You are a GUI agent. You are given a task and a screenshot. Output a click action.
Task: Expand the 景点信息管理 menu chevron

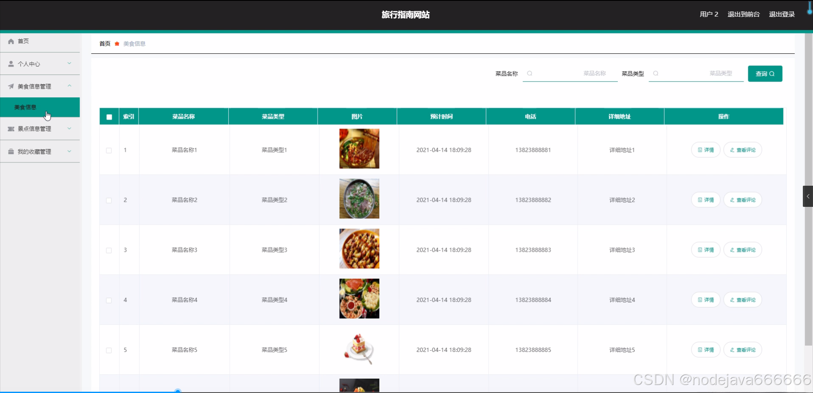pyautogui.click(x=69, y=128)
